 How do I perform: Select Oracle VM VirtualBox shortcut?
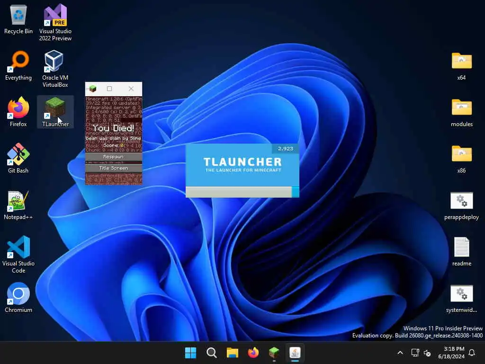(x=55, y=69)
